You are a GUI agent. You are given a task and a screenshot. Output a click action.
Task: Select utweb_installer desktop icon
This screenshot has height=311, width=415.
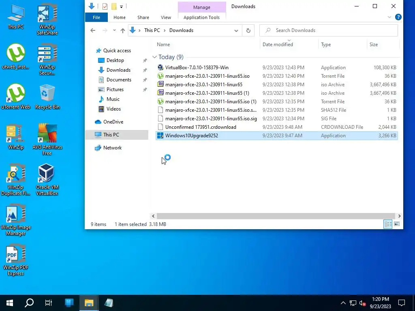(16, 56)
